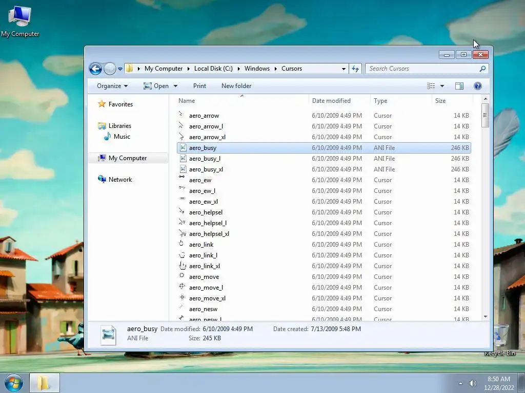
Task: Click the scroll down arrow of file list
Action: pos(486,317)
